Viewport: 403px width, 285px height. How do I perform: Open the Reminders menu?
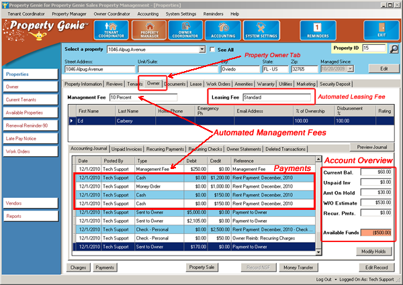(x=213, y=14)
